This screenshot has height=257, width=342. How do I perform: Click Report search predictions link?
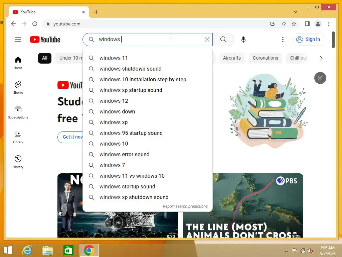185,206
